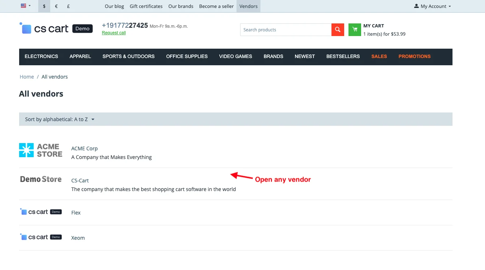Select the Xeom vendor's cs cart logo

[x=41, y=237]
